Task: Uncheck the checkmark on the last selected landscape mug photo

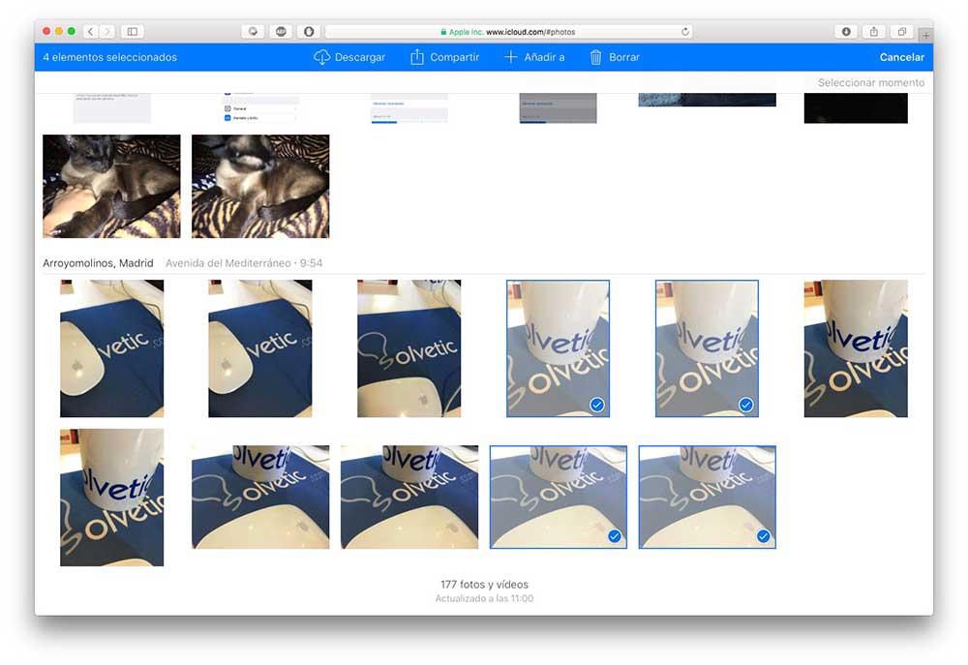Action: tap(763, 536)
